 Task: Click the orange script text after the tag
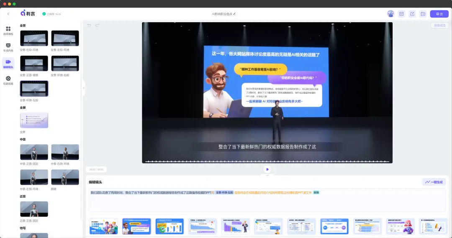[x=273, y=192]
